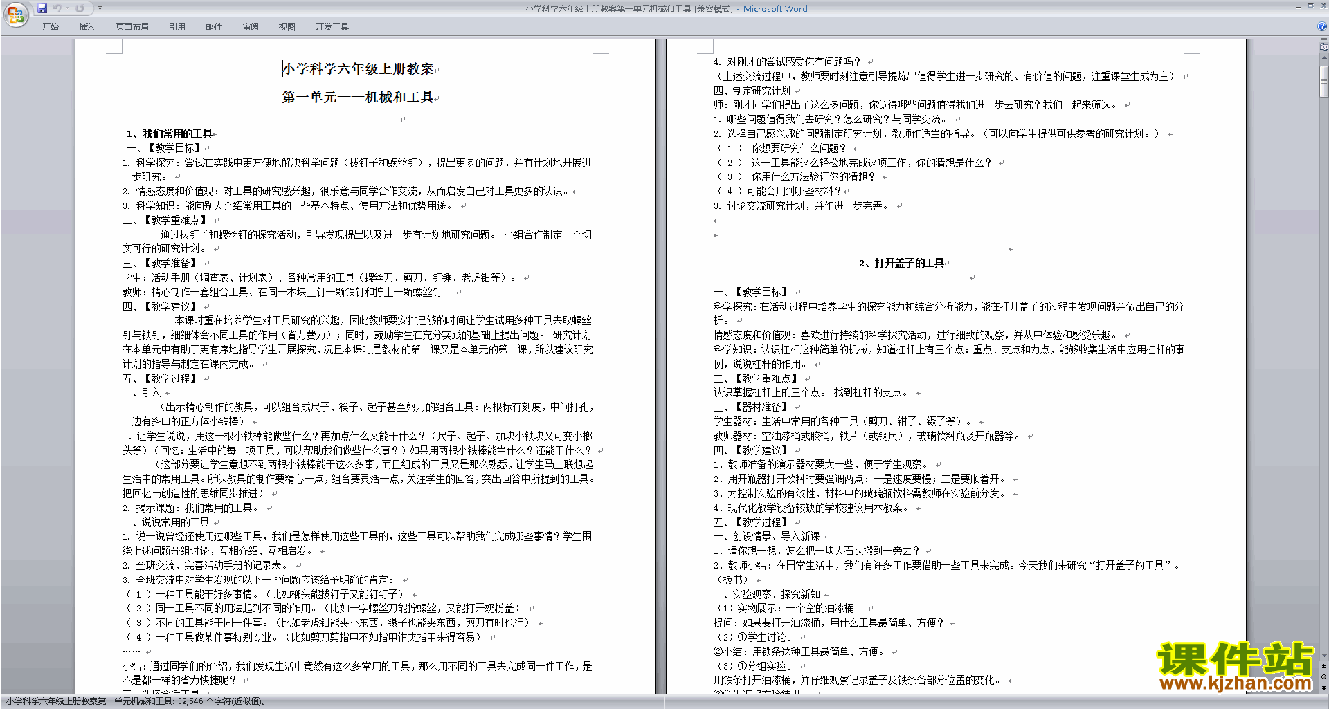Open Customize Quick Access Toolbar dropdown
1329x709 pixels.
pyautogui.click(x=100, y=8)
